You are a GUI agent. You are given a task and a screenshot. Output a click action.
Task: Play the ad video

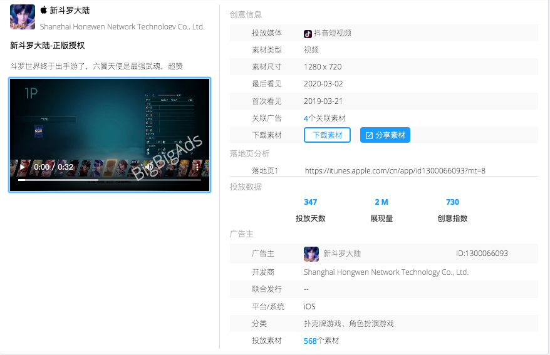tap(22, 167)
